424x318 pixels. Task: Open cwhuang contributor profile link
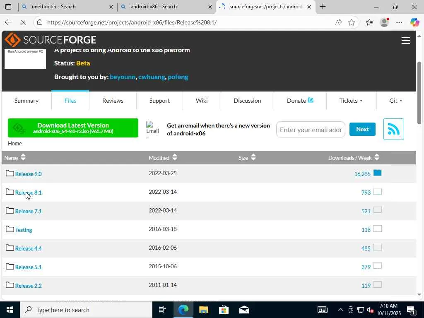152,77
